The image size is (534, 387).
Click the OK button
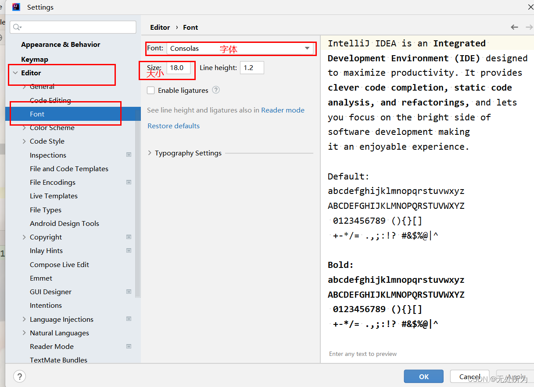[x=424, y=376]
